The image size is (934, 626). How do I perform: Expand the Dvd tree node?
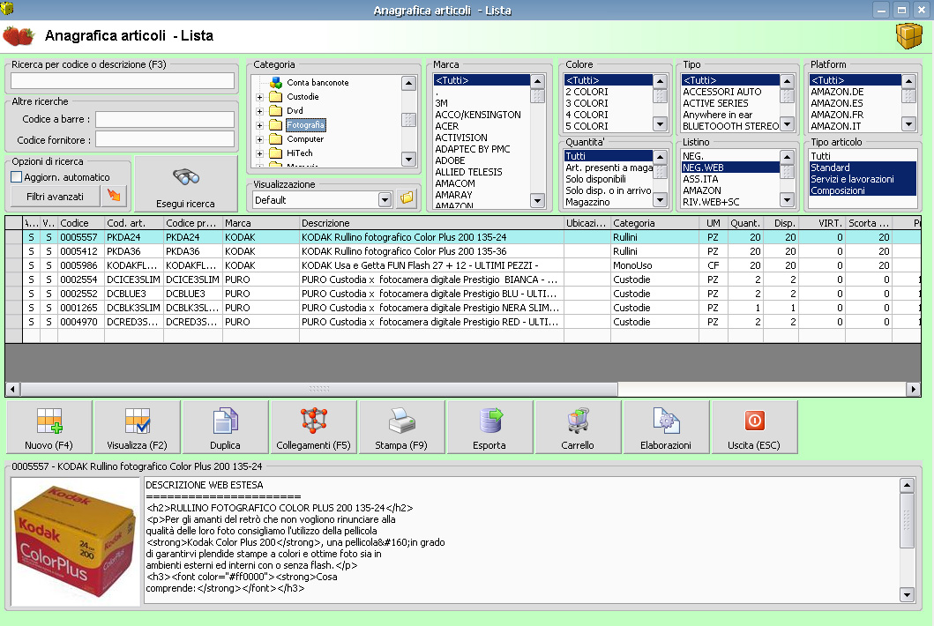[259, 111]
